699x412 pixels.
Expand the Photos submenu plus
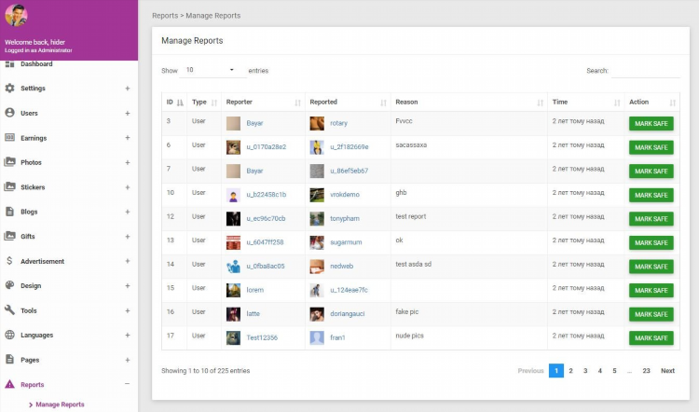pyautogui.click(x=128, y=163)
